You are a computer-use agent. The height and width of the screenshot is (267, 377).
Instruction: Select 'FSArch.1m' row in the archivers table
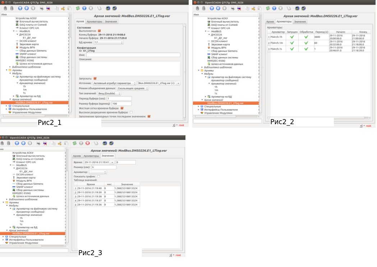pos(277,43)
